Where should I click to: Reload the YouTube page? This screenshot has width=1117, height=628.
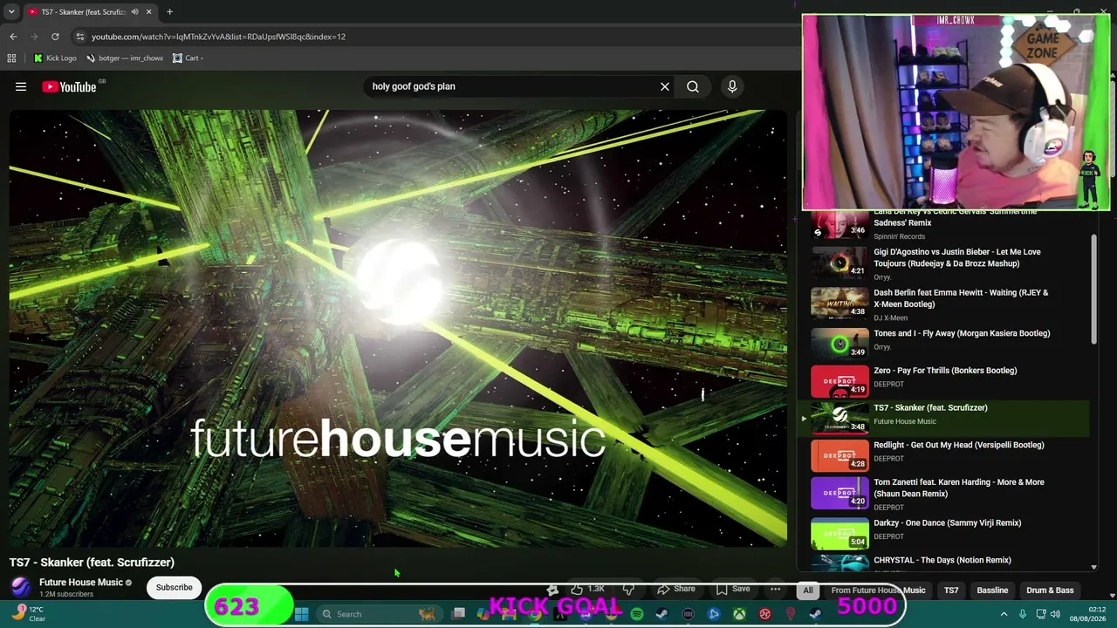(55, 37)
